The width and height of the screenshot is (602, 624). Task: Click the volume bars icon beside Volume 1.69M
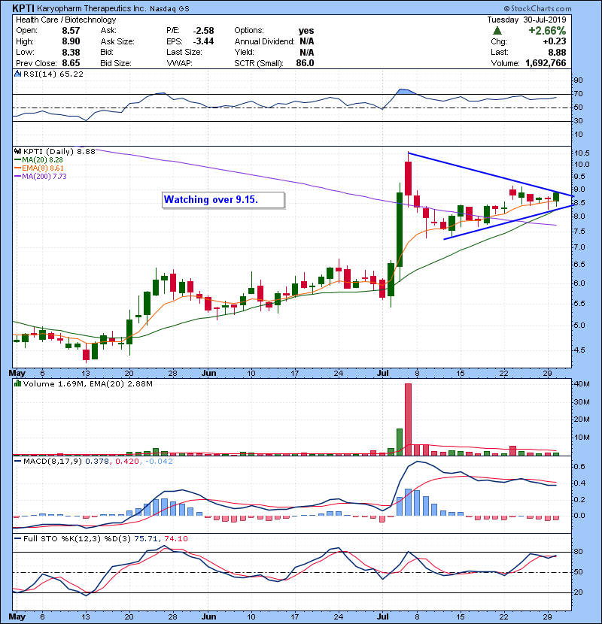coord(17,383)
